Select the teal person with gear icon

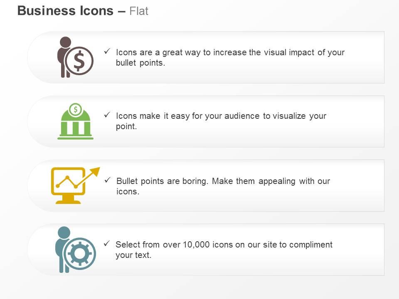tap(76, 250)
